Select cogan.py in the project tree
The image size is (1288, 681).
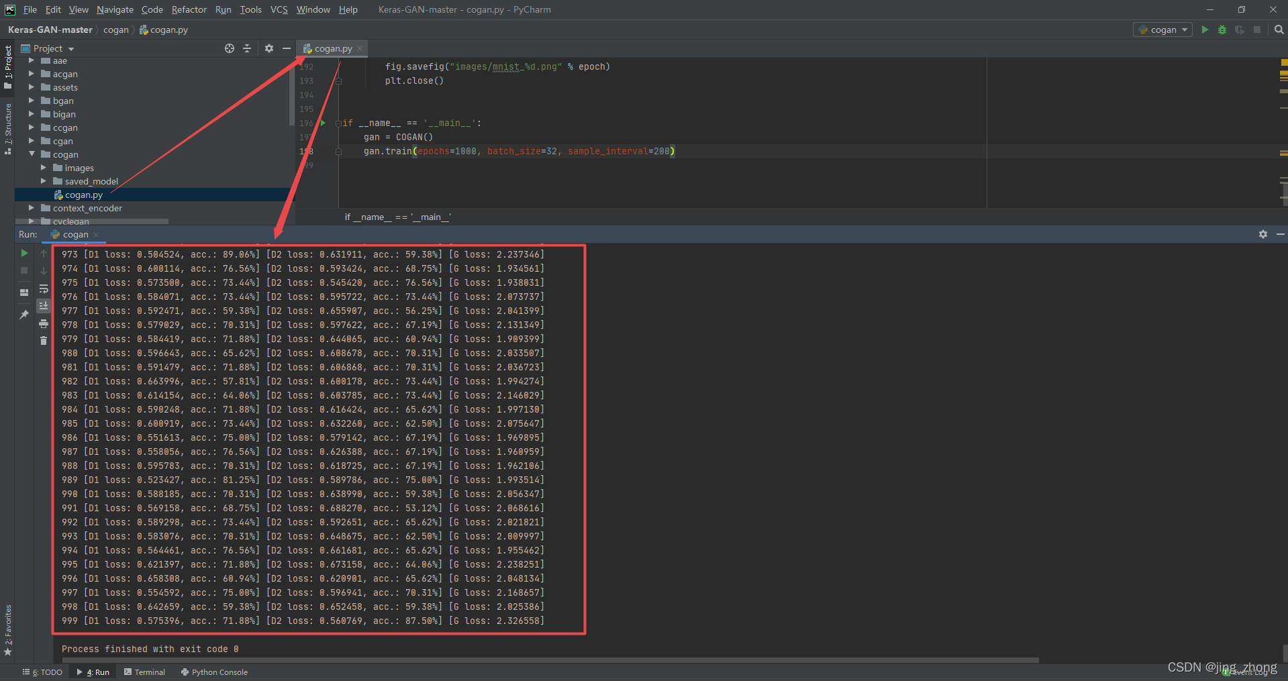(84, 195)
